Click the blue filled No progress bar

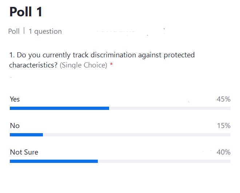(26, 135)
